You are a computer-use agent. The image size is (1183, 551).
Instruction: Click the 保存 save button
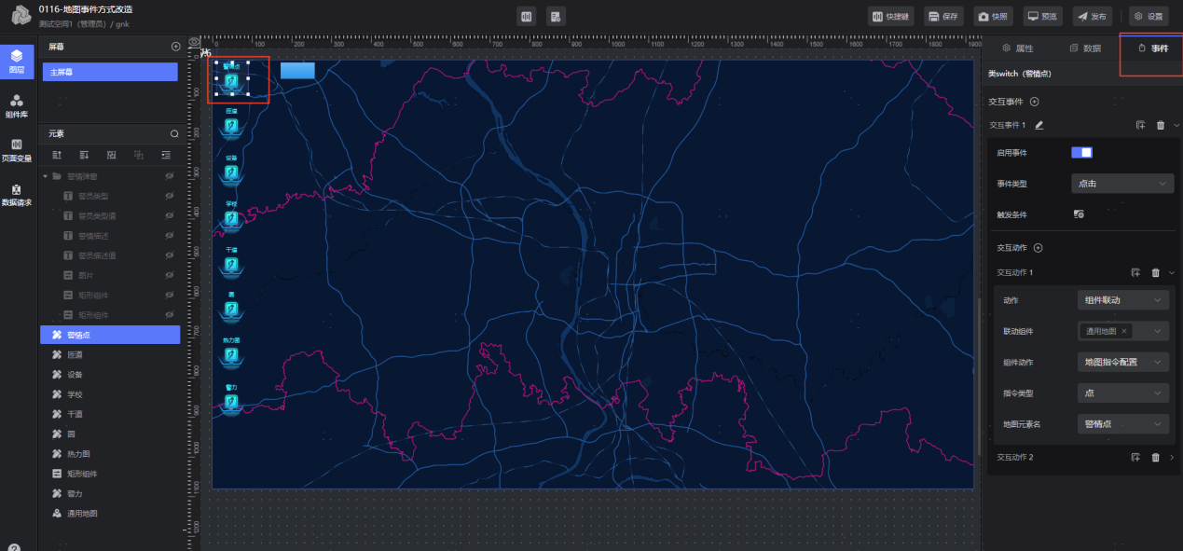(943, 16)
